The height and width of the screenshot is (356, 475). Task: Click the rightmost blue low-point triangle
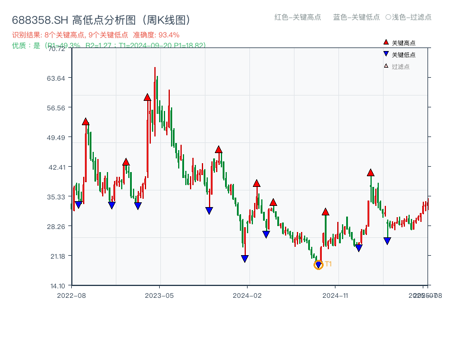point(387,240)
